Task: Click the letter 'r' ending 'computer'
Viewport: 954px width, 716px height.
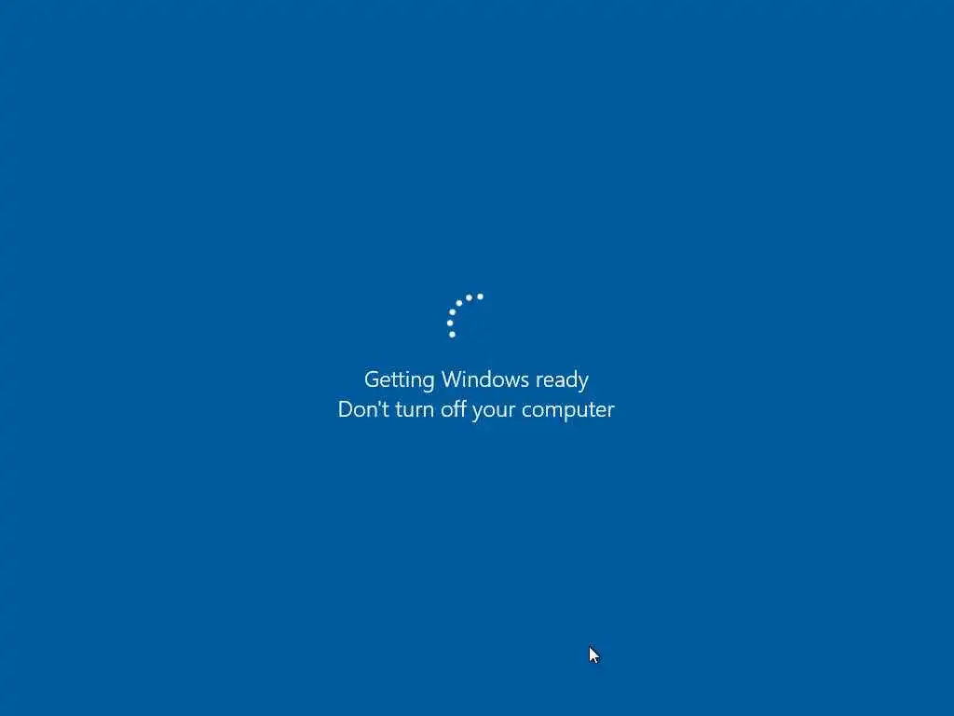Action: (610, 411)
